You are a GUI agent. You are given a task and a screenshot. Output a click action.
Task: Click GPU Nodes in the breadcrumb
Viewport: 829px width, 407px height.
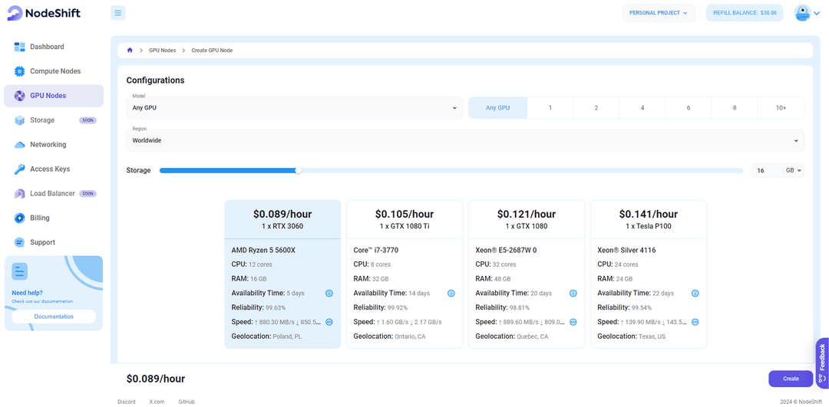[x=162, y=50]
